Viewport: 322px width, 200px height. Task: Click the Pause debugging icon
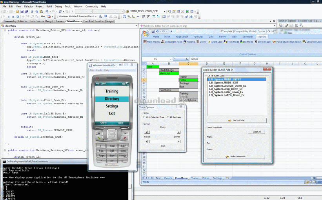pyautogui.click(x=8, y=16)
